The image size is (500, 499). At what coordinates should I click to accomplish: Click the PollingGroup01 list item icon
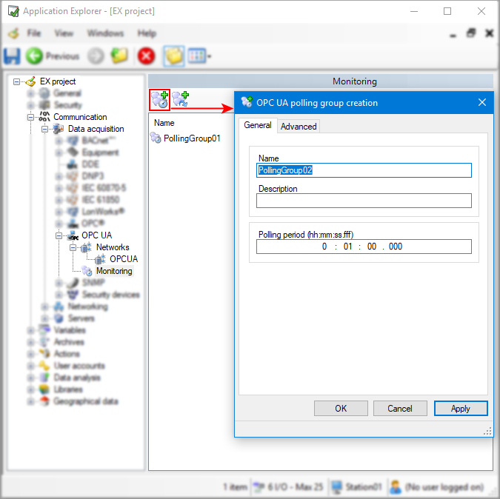156,138
